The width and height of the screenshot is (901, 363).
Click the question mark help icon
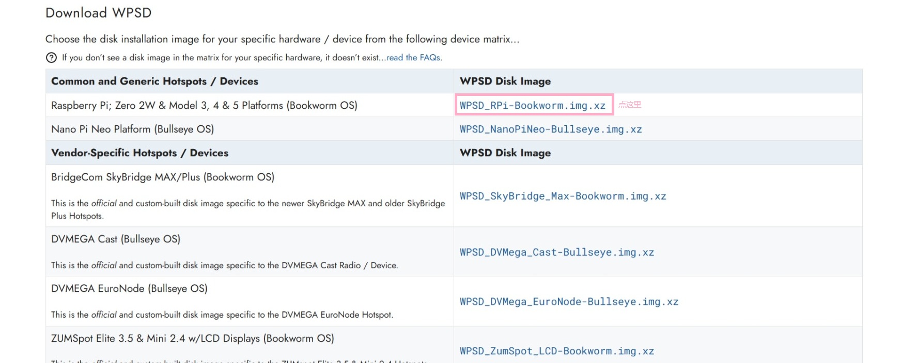point(51,58)
